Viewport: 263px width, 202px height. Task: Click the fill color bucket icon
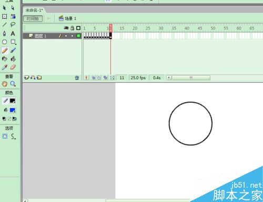point(5,110)
